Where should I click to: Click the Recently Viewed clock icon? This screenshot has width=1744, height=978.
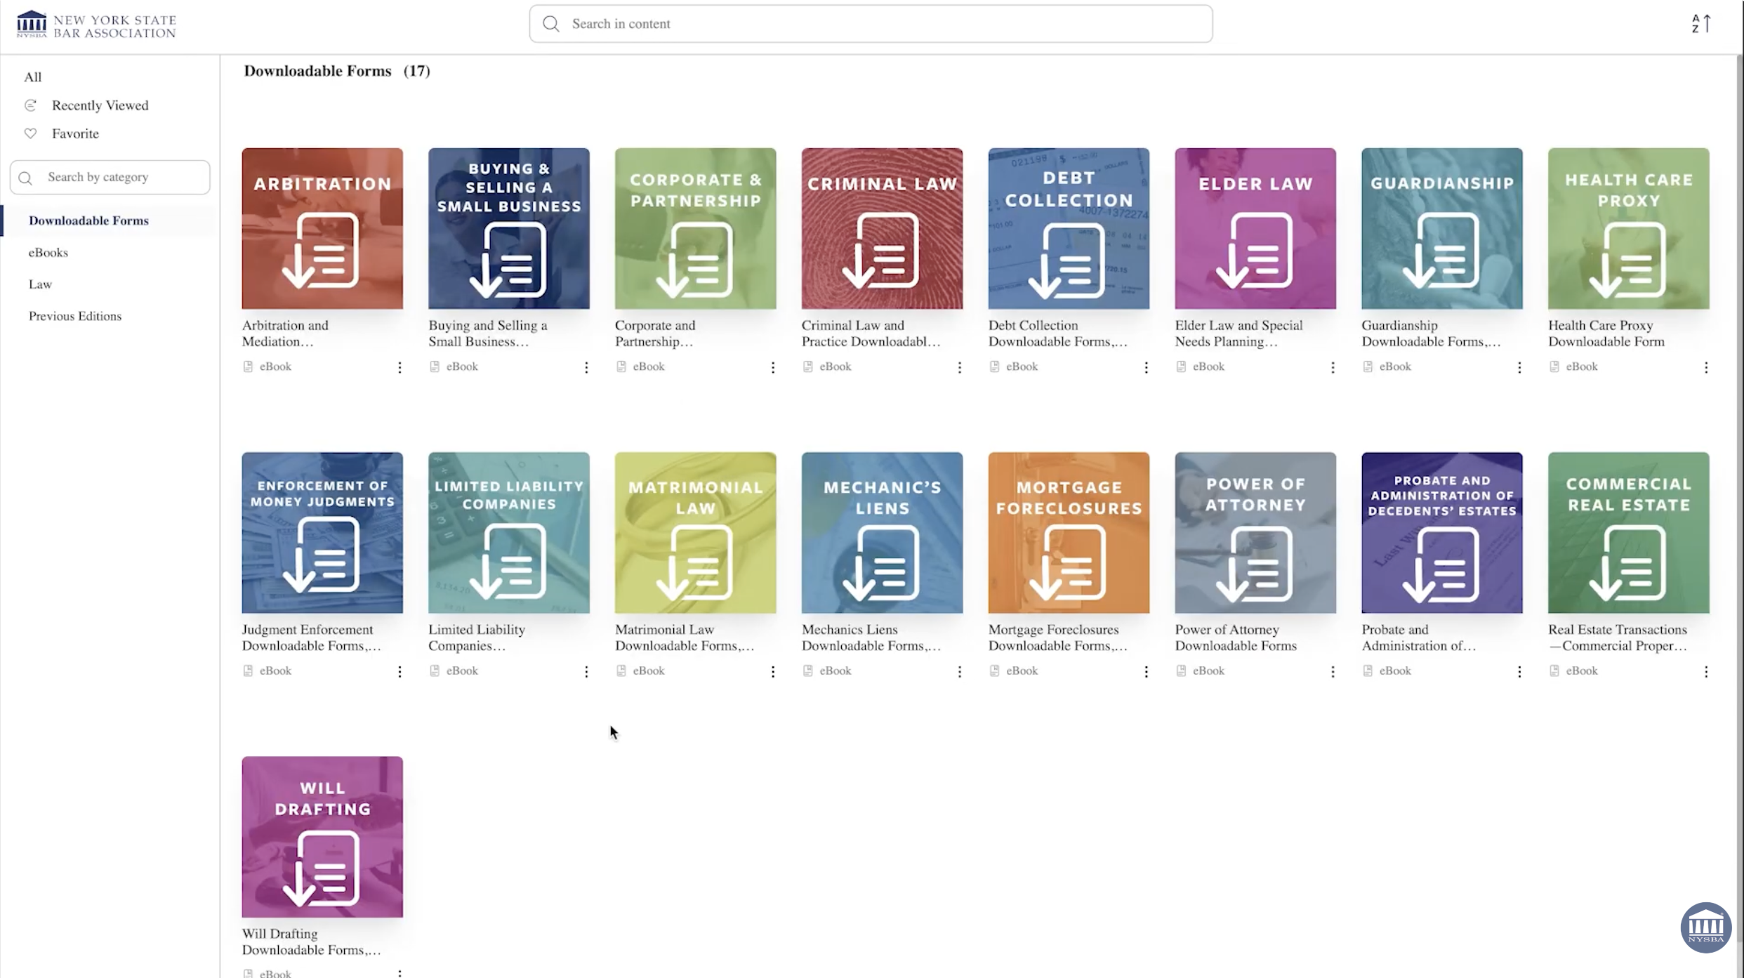pyautogui.click(x=30, y=105)
